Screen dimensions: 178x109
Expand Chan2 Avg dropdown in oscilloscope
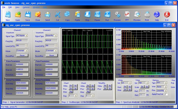(93, 96)
